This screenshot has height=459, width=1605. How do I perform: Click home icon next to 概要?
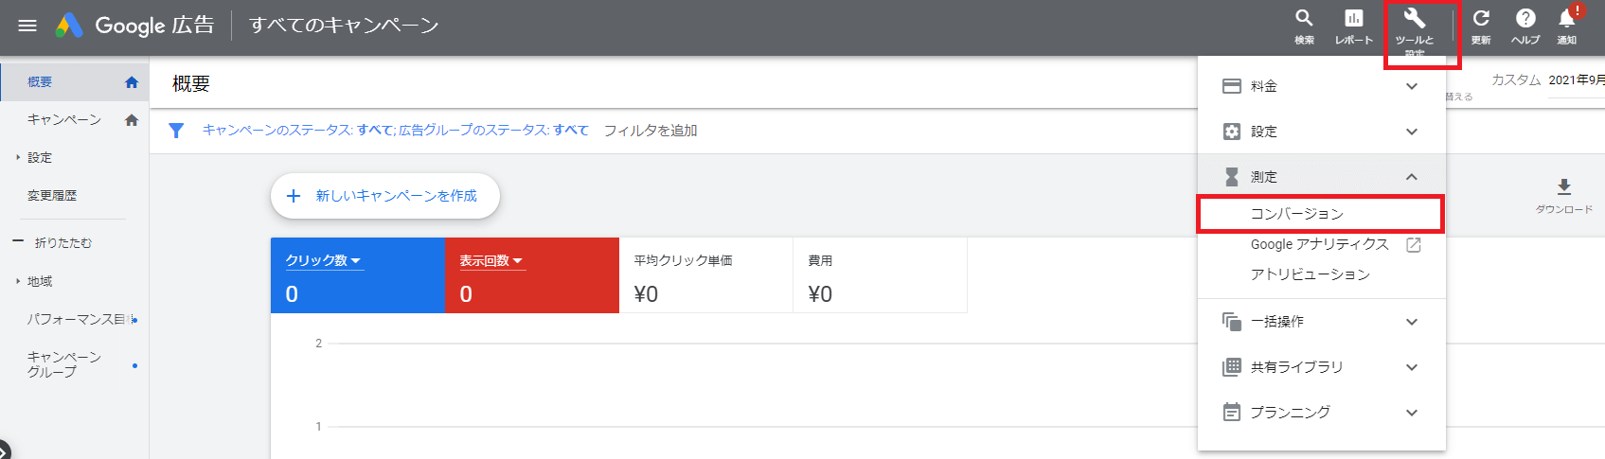click(132, 82)
